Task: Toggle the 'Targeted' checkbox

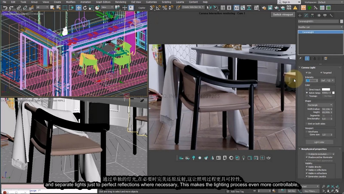Action: pos(321,72)
